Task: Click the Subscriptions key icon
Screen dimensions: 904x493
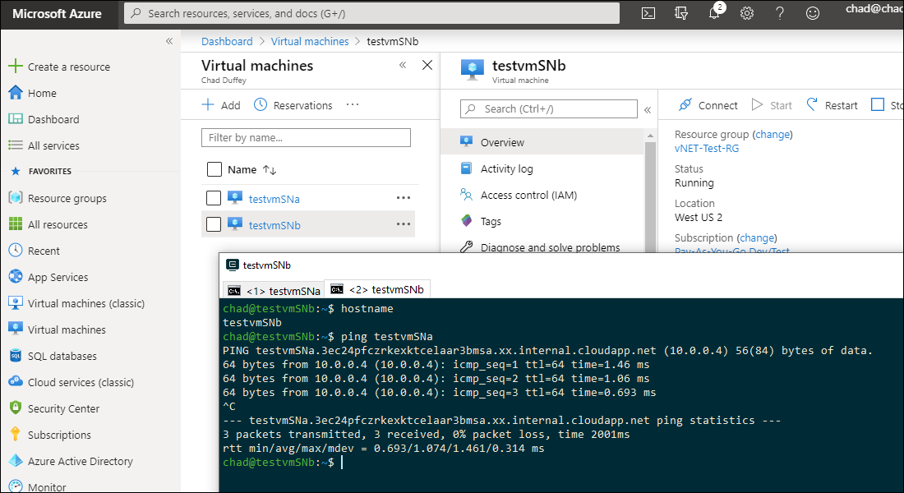Action: [16, 434]
